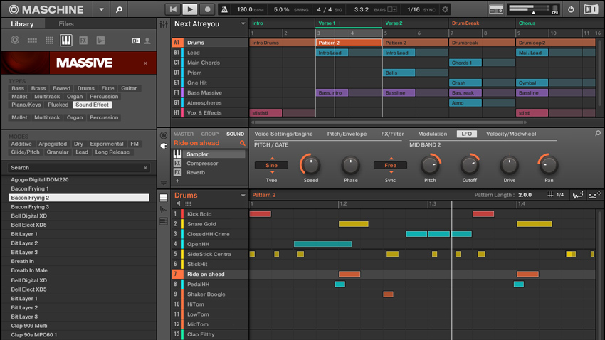Open the Maschine main menu dropdown arrow
The image size is (605, 340).
click(101, 9)
